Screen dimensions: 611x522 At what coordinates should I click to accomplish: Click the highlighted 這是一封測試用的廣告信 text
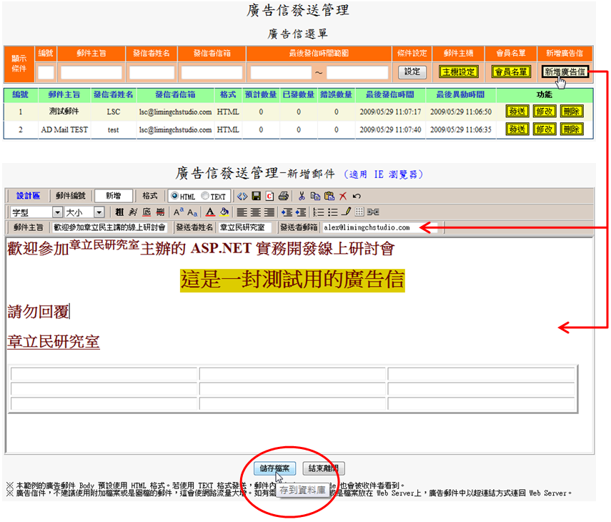292,280
